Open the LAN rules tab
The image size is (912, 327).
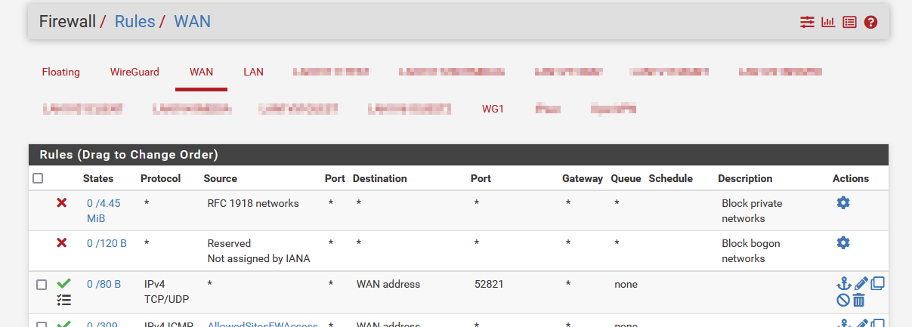(253, 72)
